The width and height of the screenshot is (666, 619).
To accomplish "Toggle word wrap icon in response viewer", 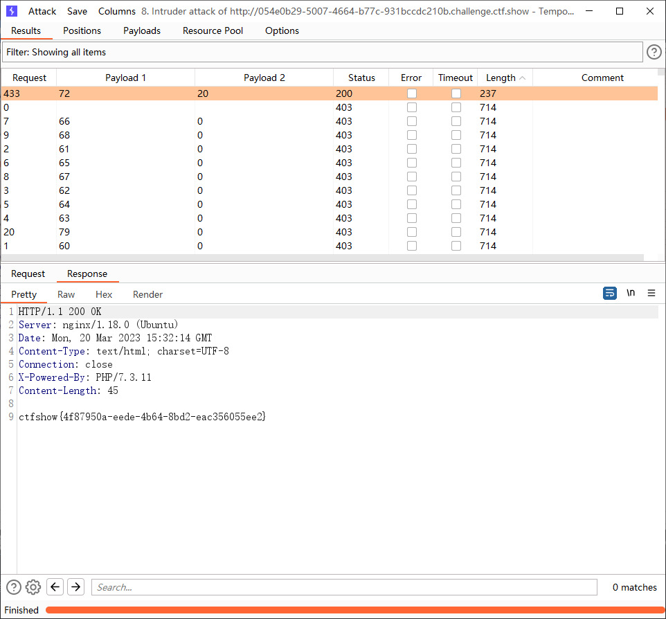I will pos(609,293).
